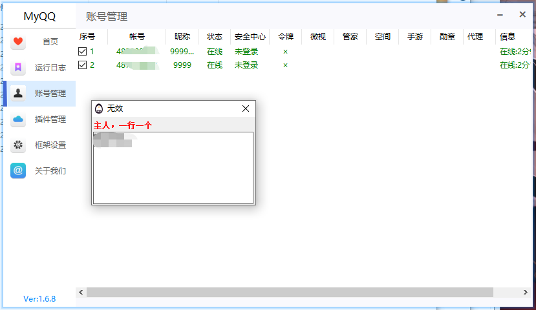Click the online duration info in row 2
The width and height of the screenshot is (536, 310).
point(515,65)
